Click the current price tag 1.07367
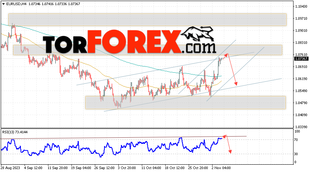This screenshot has width=310, height=172. click(301, 59)
